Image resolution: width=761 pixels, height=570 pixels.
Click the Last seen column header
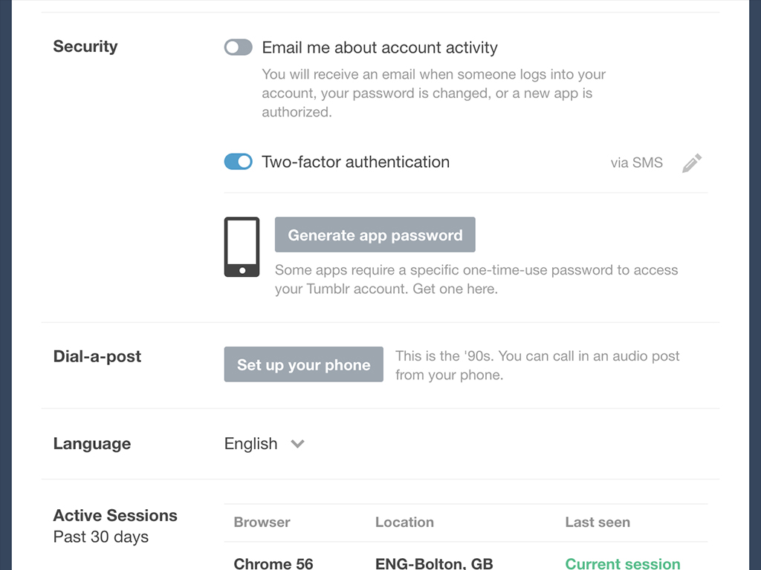click(x=598, y=522)
